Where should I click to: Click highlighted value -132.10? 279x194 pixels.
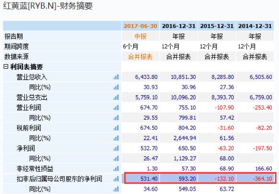click(x=224, y=179)
